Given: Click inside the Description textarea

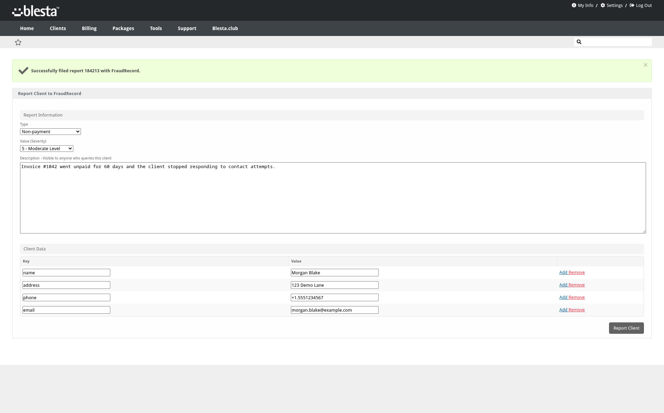Looking at the screenshot, I should [333, 198].
